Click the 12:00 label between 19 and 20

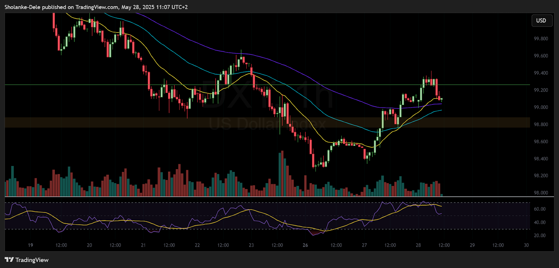(x=61, y=245)
